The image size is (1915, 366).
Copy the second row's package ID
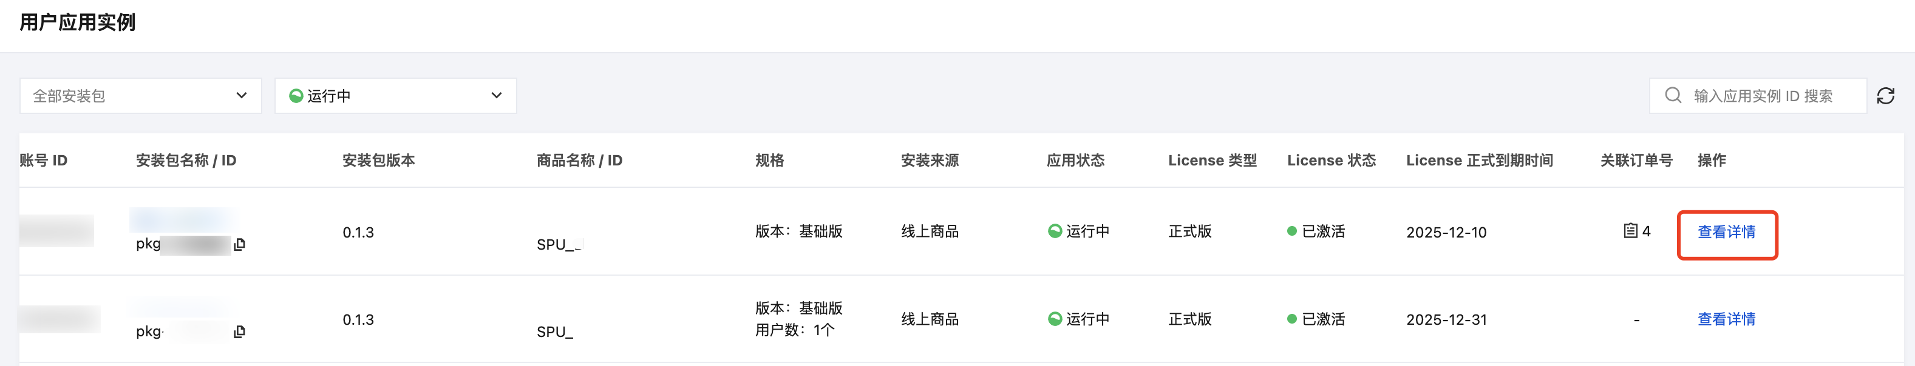(239, 332)
